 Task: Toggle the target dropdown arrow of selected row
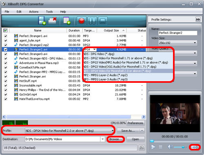pyautogui.click(x=94, y=49)
